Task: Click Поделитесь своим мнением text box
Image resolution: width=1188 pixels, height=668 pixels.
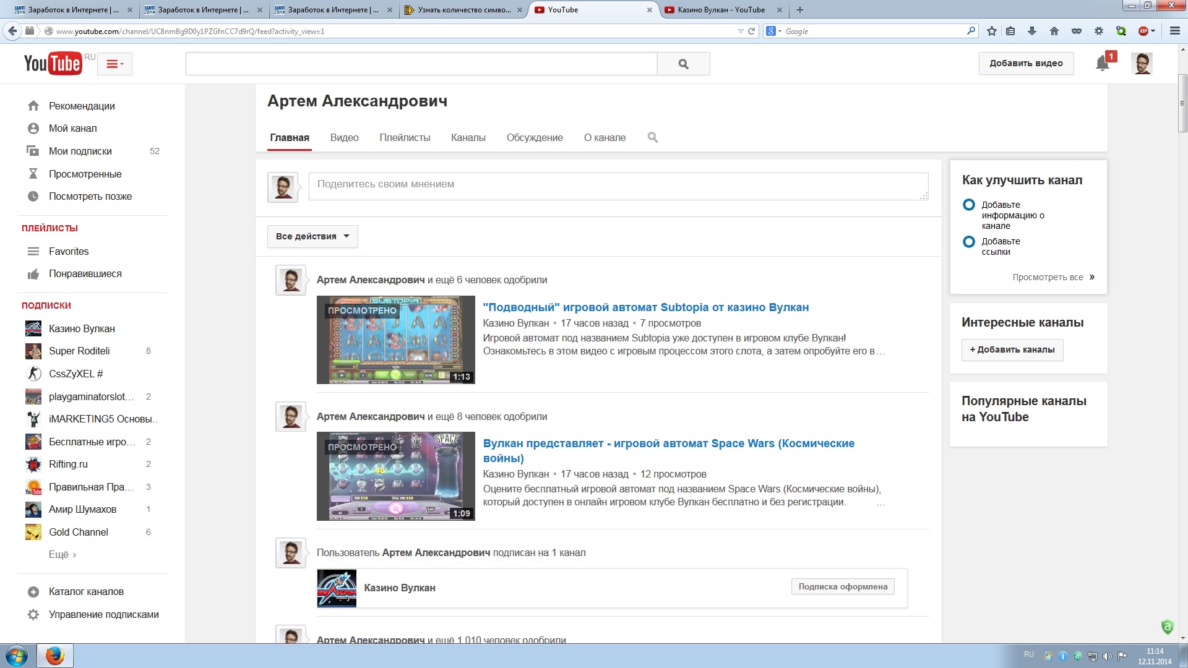Action: (618, 186)
